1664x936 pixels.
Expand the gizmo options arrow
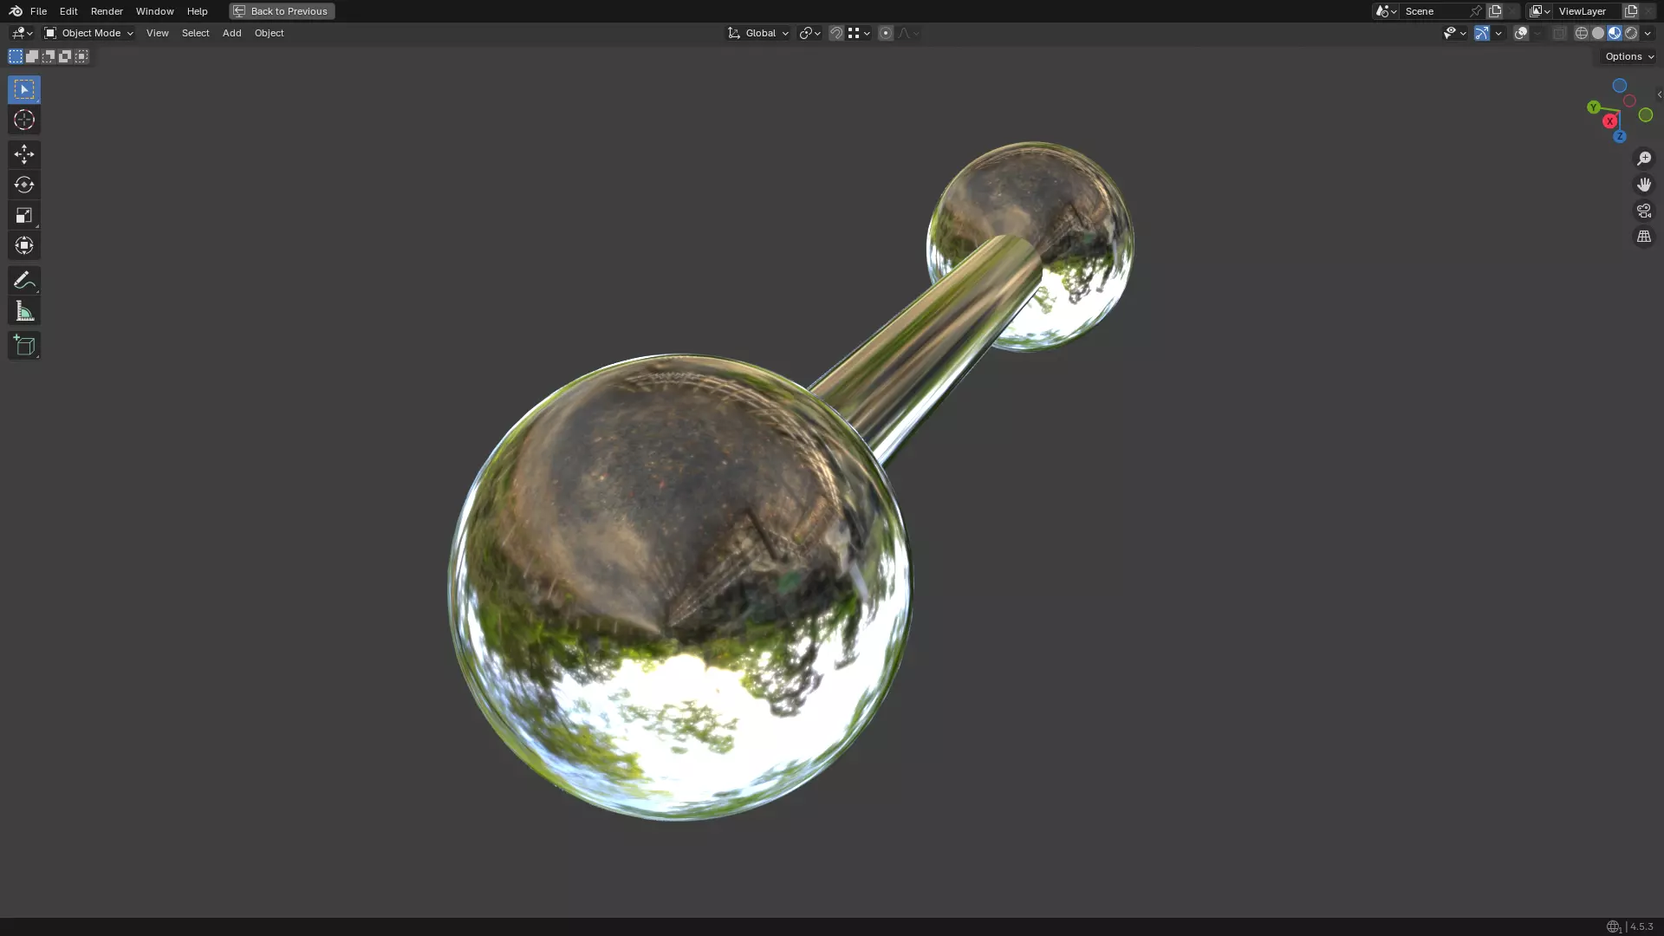1498,33
